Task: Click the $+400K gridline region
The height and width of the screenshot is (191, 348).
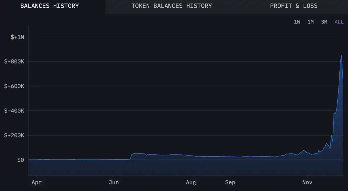Action: point(178,111)
